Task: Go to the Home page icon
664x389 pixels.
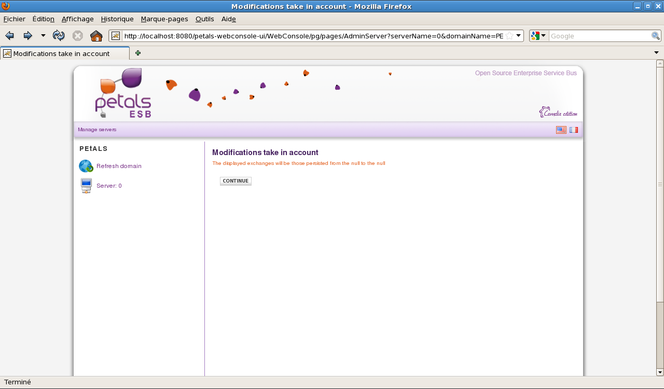Action: pyautogui.click(x=96, y=36)
